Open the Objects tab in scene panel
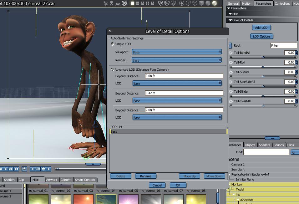Viewport: 299px width, 204px height. click(250, 145)
